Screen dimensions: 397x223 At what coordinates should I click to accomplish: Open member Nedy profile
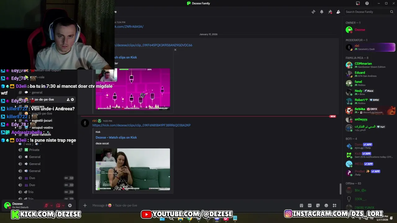point(370,92)
